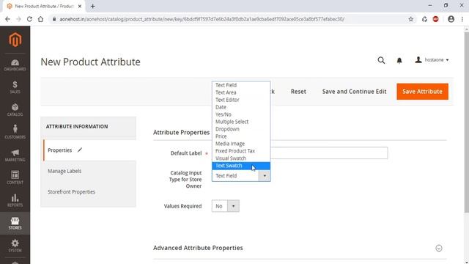
Task: Open the Values Required dropdown
Action: (226, 206)
